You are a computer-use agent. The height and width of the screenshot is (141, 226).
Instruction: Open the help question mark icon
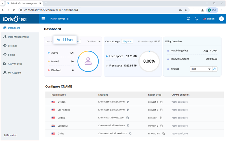coord(188,19)
